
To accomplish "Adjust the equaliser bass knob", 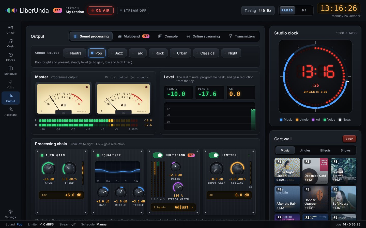I will pyautogui.click(x=103, y=192).
